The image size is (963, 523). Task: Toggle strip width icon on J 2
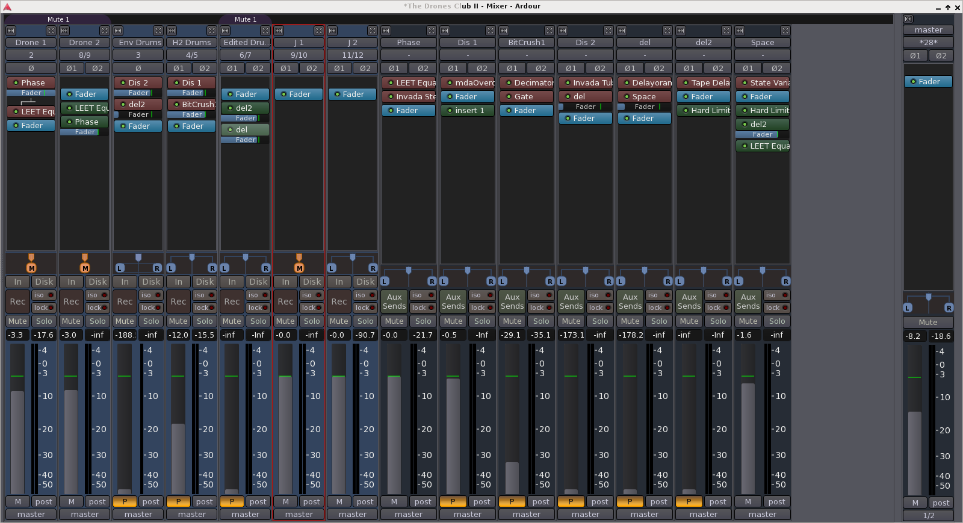(332, 31)
